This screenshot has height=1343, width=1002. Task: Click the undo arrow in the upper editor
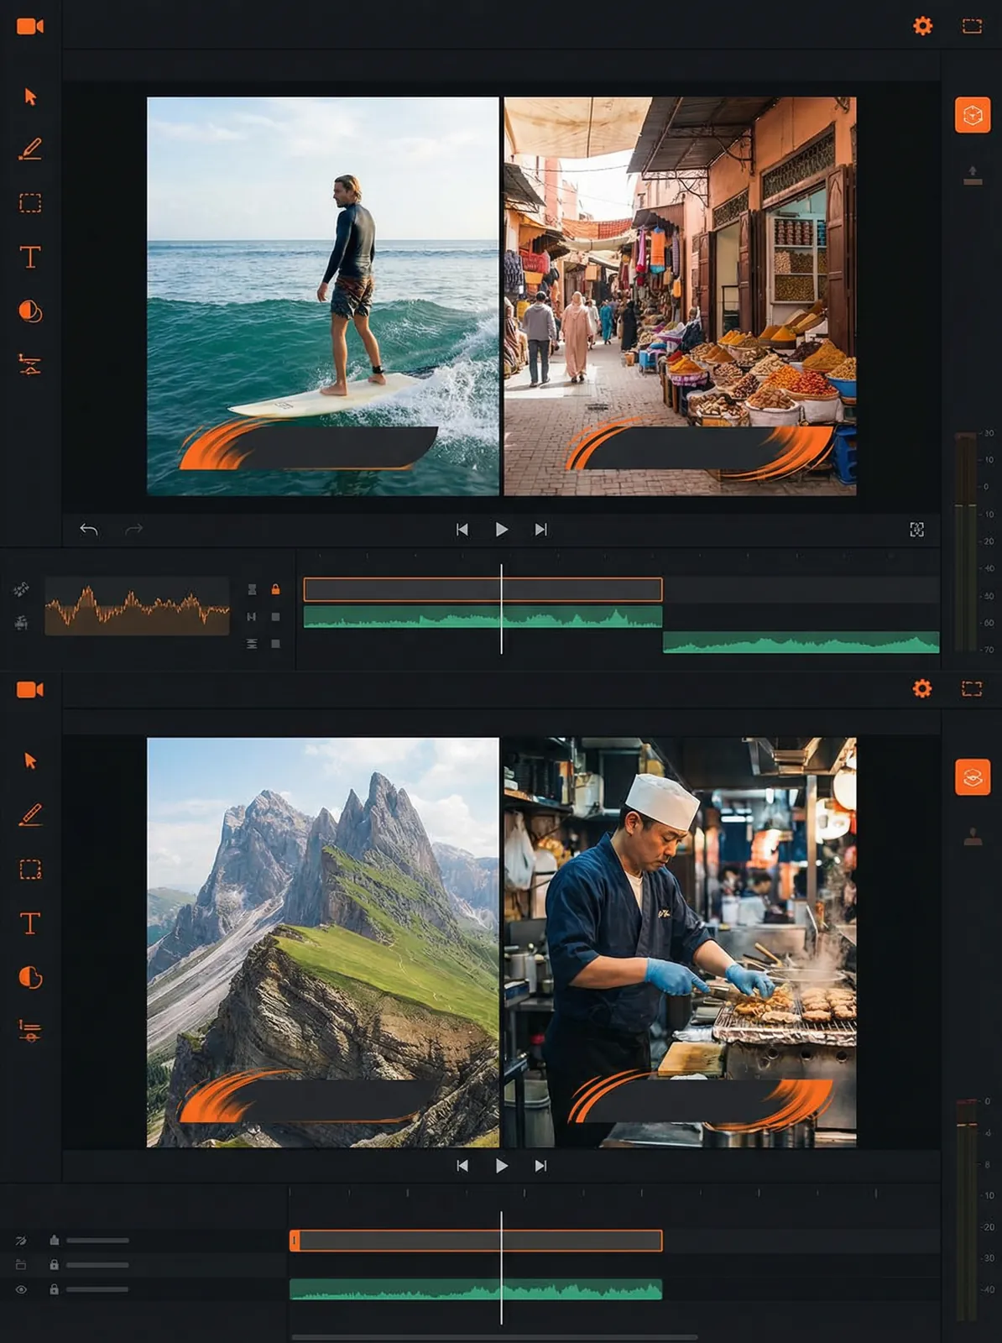(89, 530)
